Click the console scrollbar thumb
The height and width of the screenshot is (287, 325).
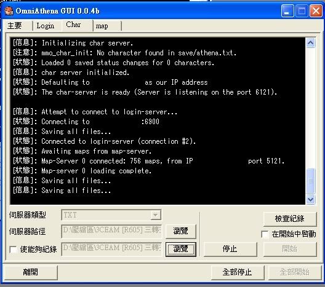(x=310, y=181)
